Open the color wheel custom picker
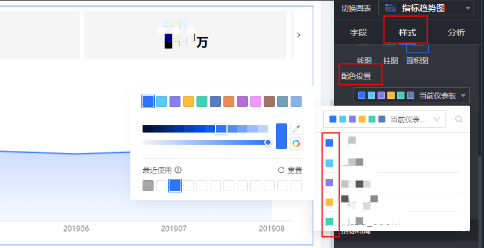Screen dimensions: 484x248 point(296,144)
